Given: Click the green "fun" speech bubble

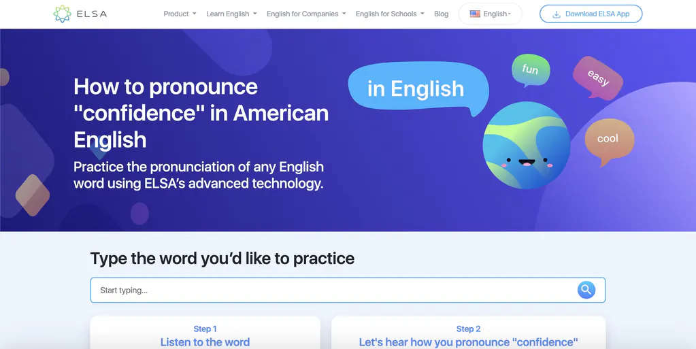Looking at the screenshot, I should coord(530,69).
